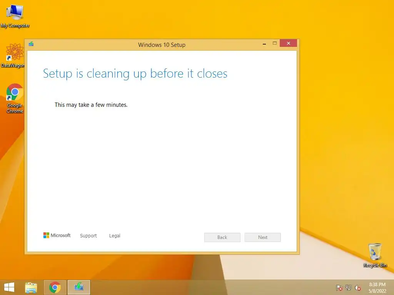The image size is (394, 295).
Task: Open the Windows Start button
Action: pyautogui.click(x=9, y=287)
